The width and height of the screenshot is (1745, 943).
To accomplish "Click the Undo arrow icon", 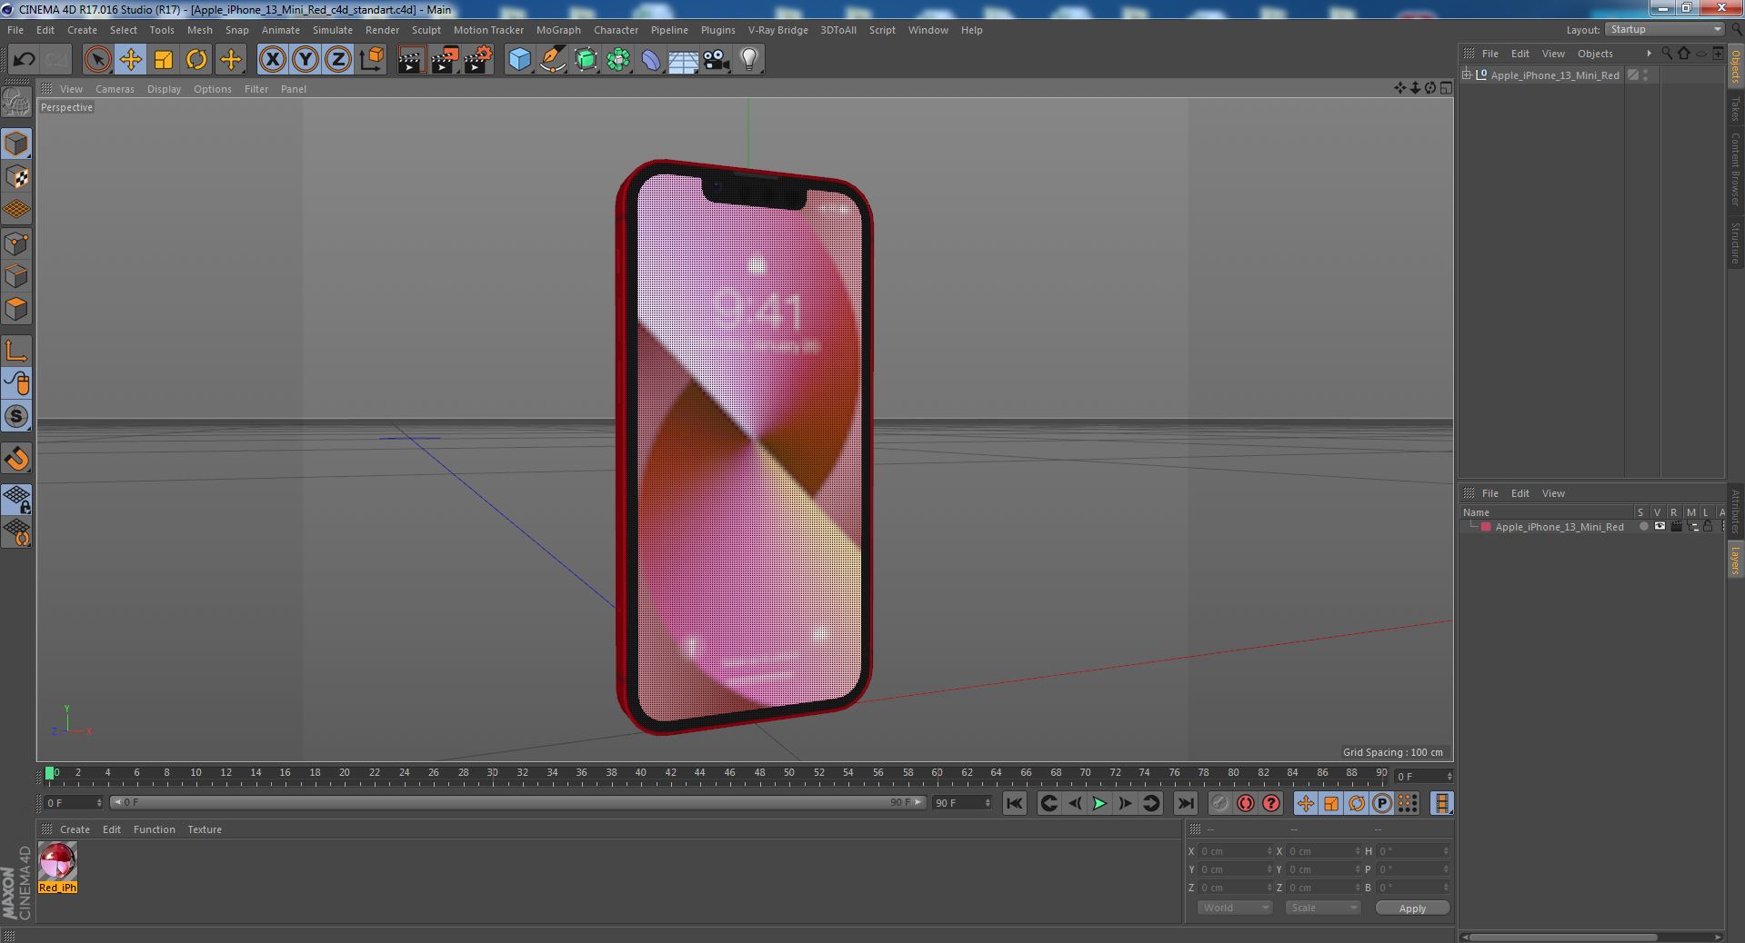I will point(24,60).
